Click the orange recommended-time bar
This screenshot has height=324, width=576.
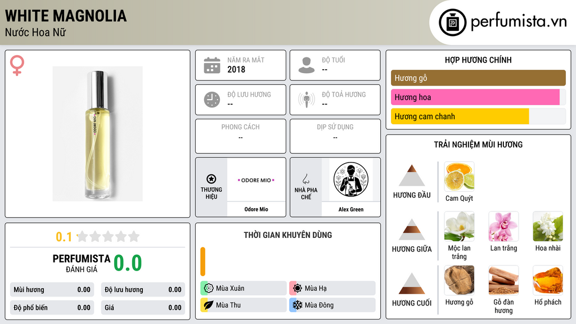click(x=202, y=262)
